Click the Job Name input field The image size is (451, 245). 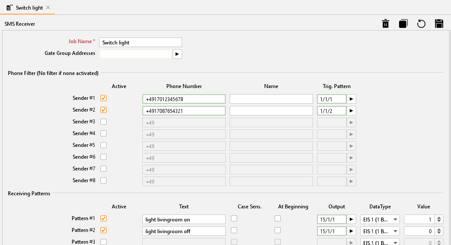[x=140, y=42]
